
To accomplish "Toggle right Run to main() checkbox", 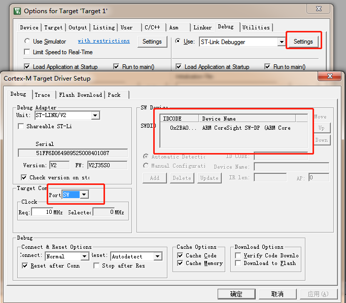I will (267, 66).
